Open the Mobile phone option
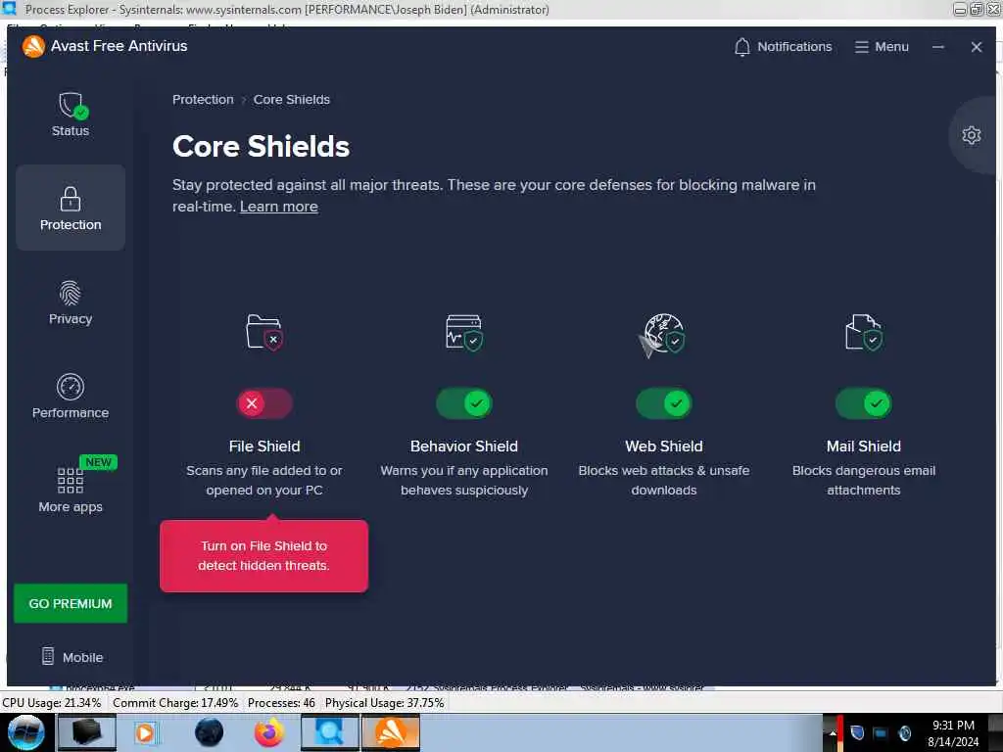This screenshot has height=752, width=1003. (72, 657)
